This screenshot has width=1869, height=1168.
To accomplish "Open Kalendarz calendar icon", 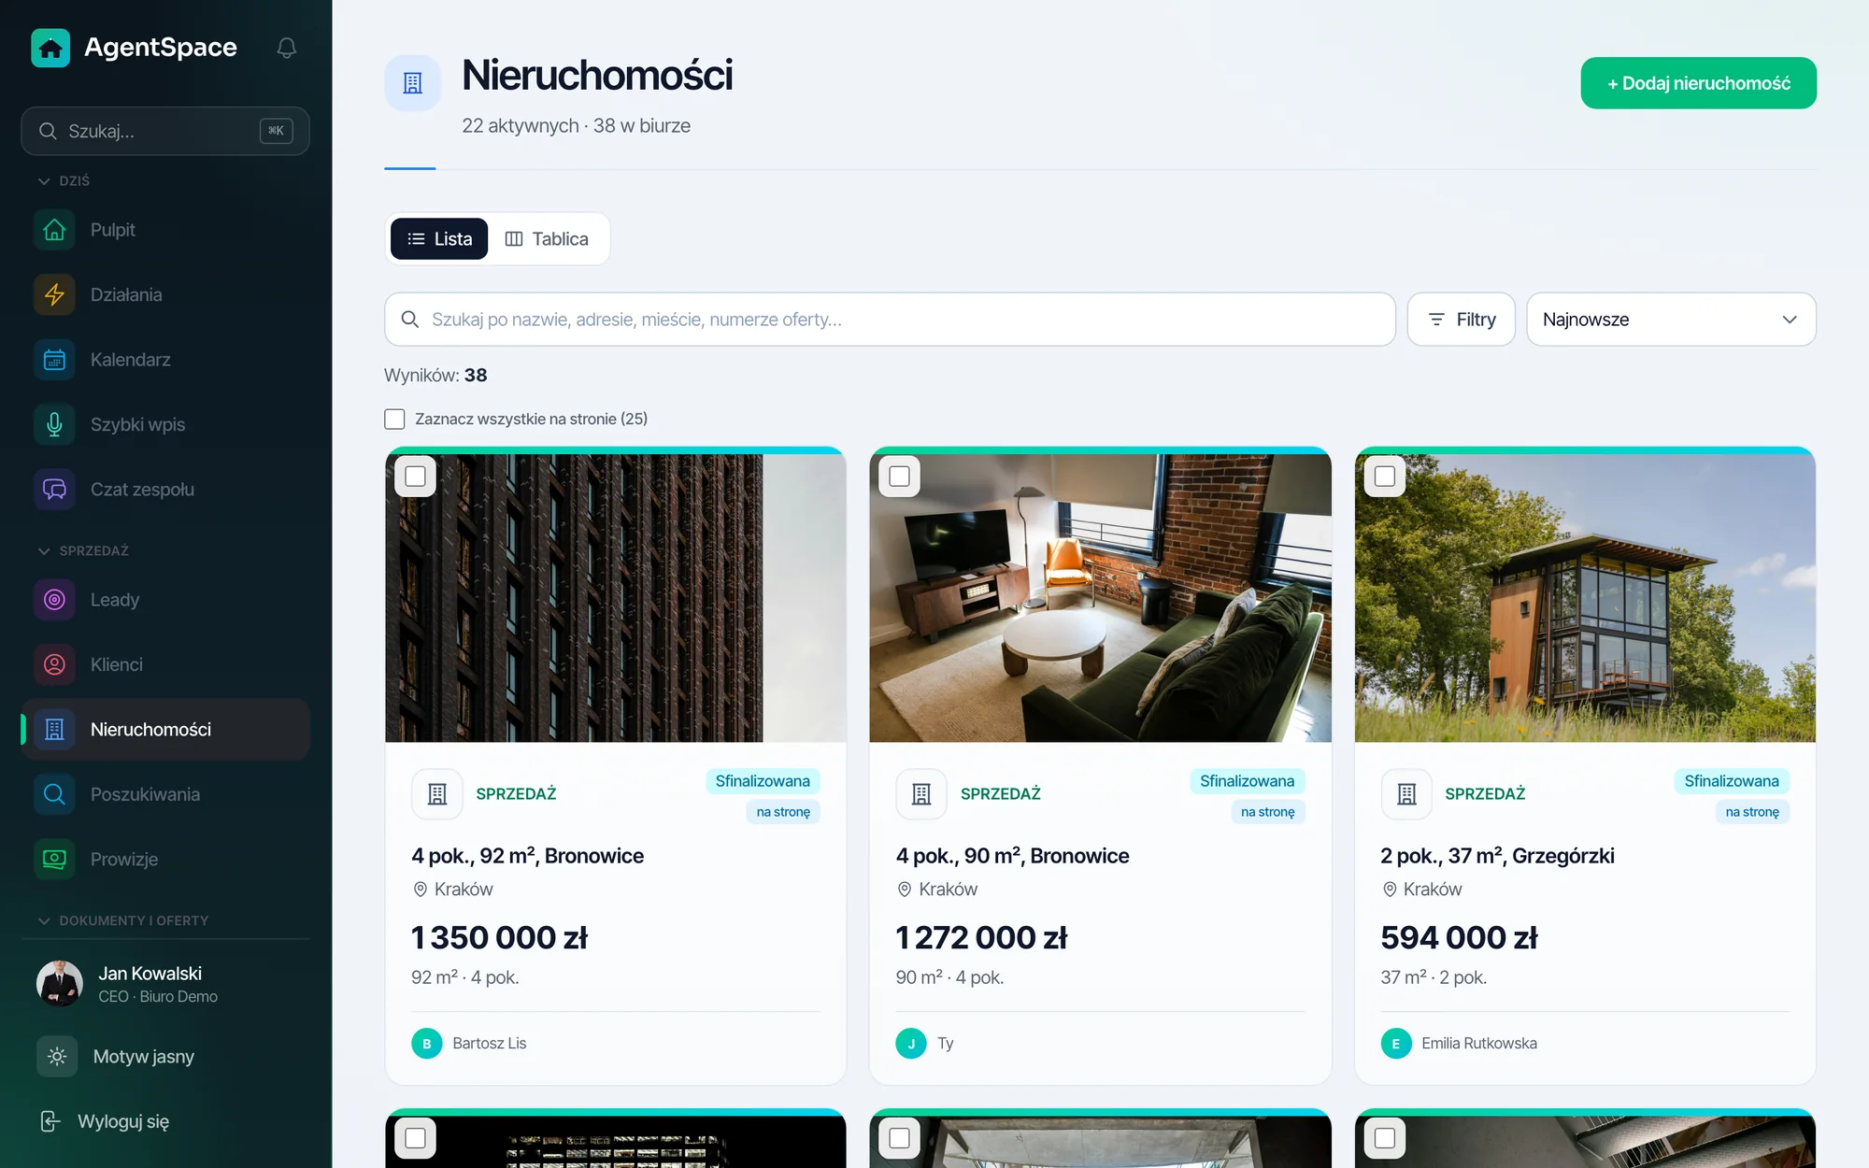I will pos(55,360).
